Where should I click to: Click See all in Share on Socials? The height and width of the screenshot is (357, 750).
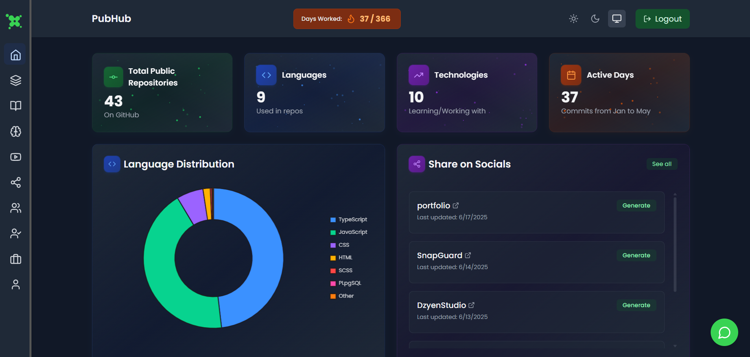tap(662, 164)
